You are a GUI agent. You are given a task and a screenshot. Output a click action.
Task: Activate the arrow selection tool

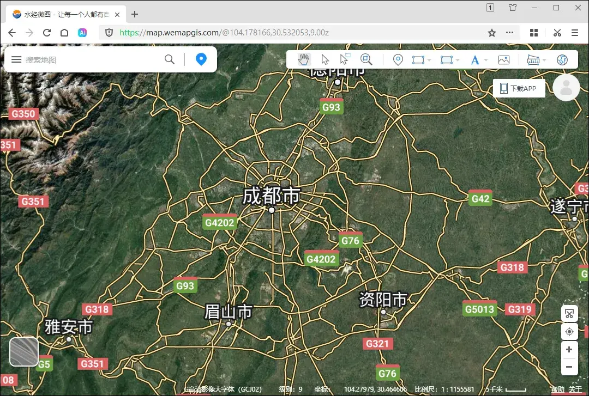pyautogui.click(x=324, y=59)
